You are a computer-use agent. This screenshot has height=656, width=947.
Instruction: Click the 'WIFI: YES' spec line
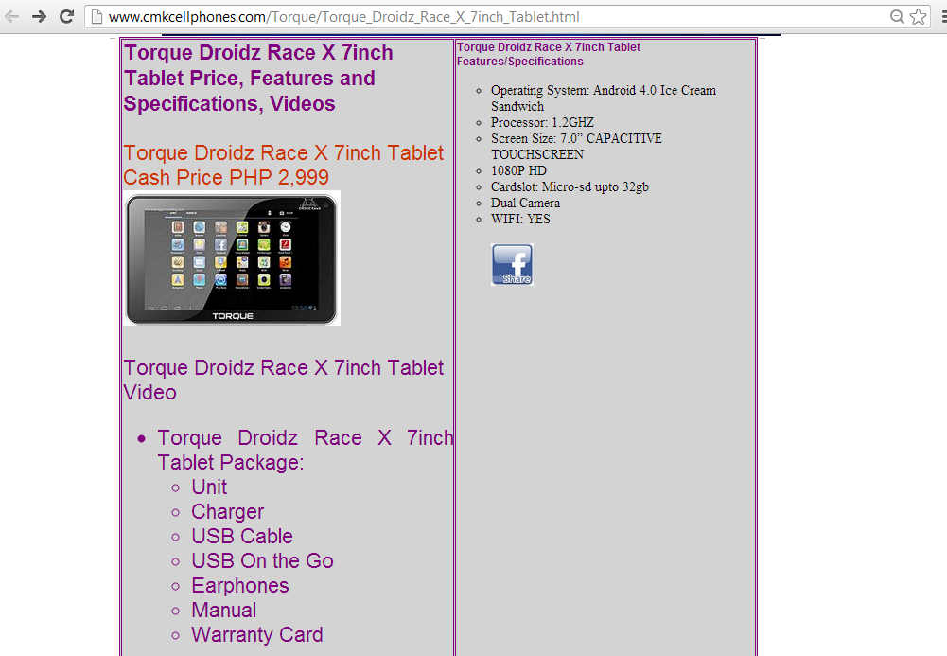click(520, 219)
